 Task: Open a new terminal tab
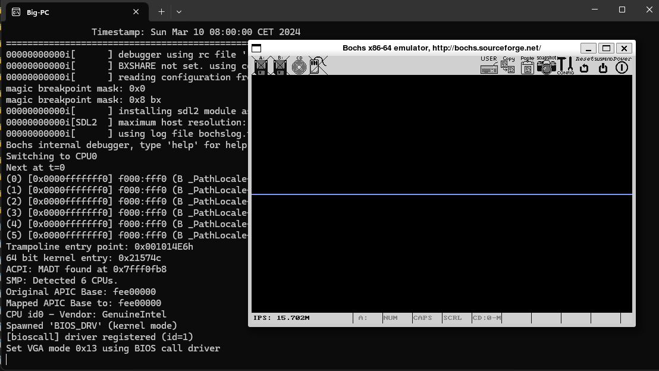tap(161, 12)
